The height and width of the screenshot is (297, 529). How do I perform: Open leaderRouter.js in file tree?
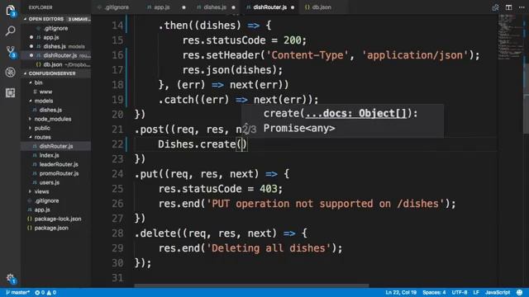(x=59, y=164)
